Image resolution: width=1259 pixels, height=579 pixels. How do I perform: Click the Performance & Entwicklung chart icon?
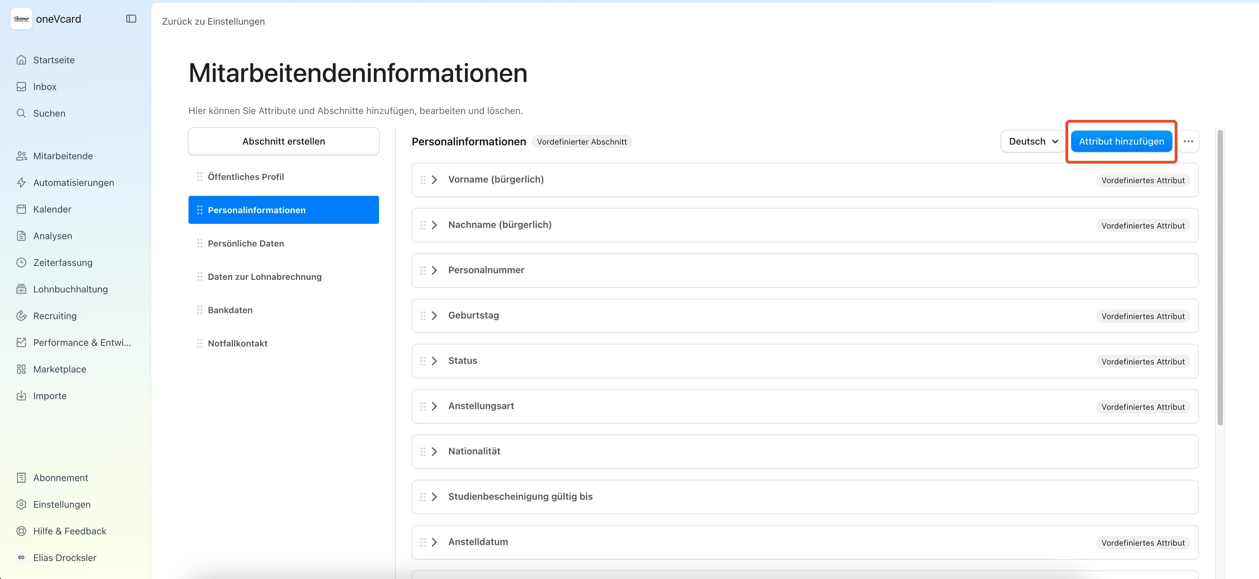21,342
